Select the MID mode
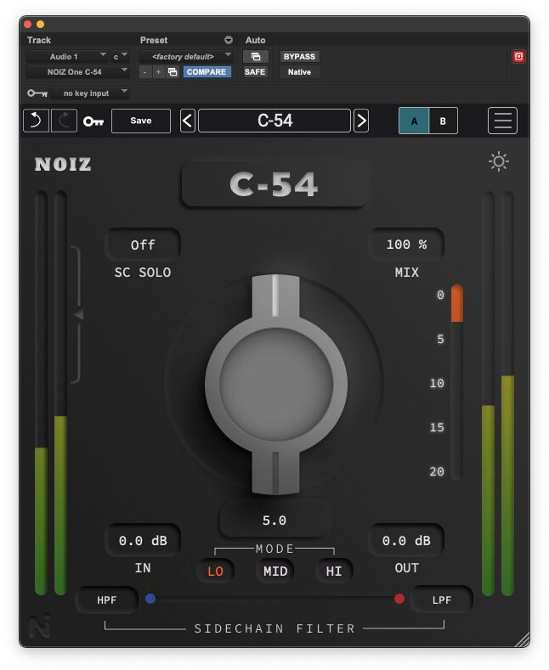 click(275, 571)
